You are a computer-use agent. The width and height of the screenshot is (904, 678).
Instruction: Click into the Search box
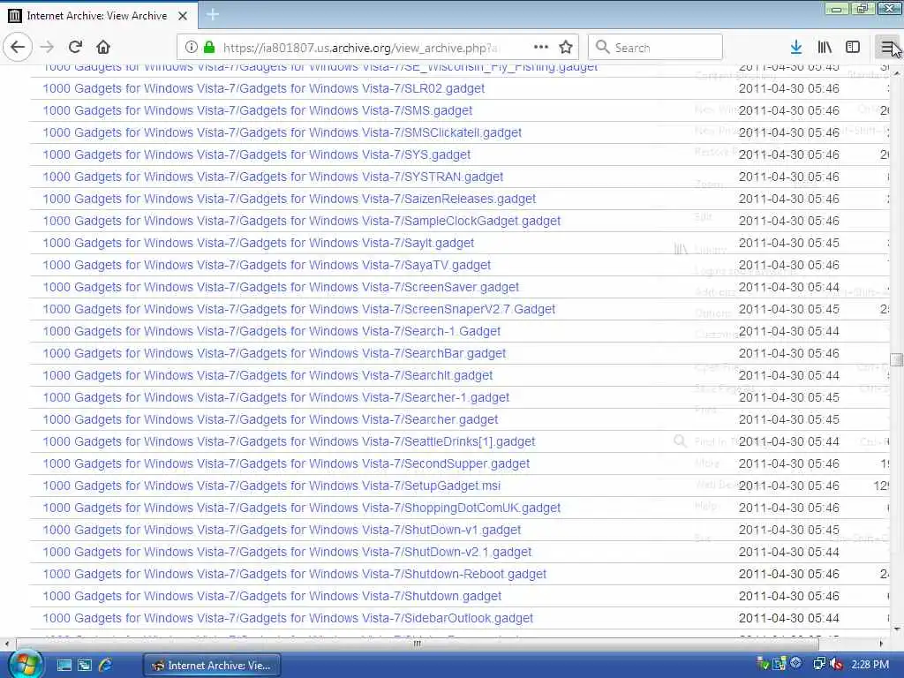click(655, 48)
